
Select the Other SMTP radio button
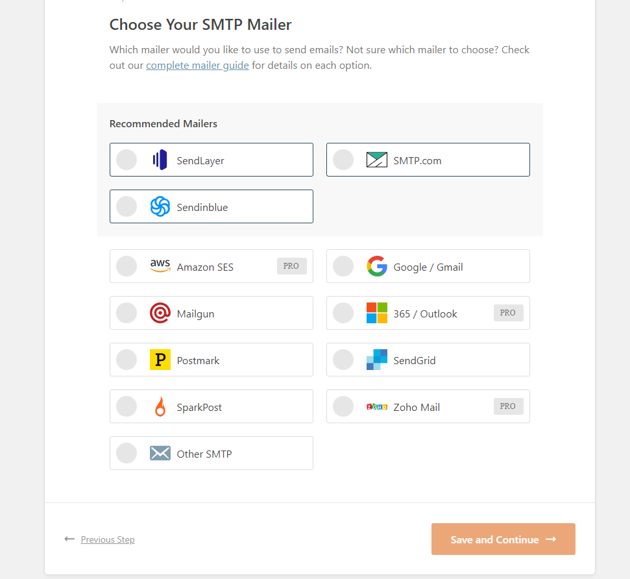click(x=127, y=453)
